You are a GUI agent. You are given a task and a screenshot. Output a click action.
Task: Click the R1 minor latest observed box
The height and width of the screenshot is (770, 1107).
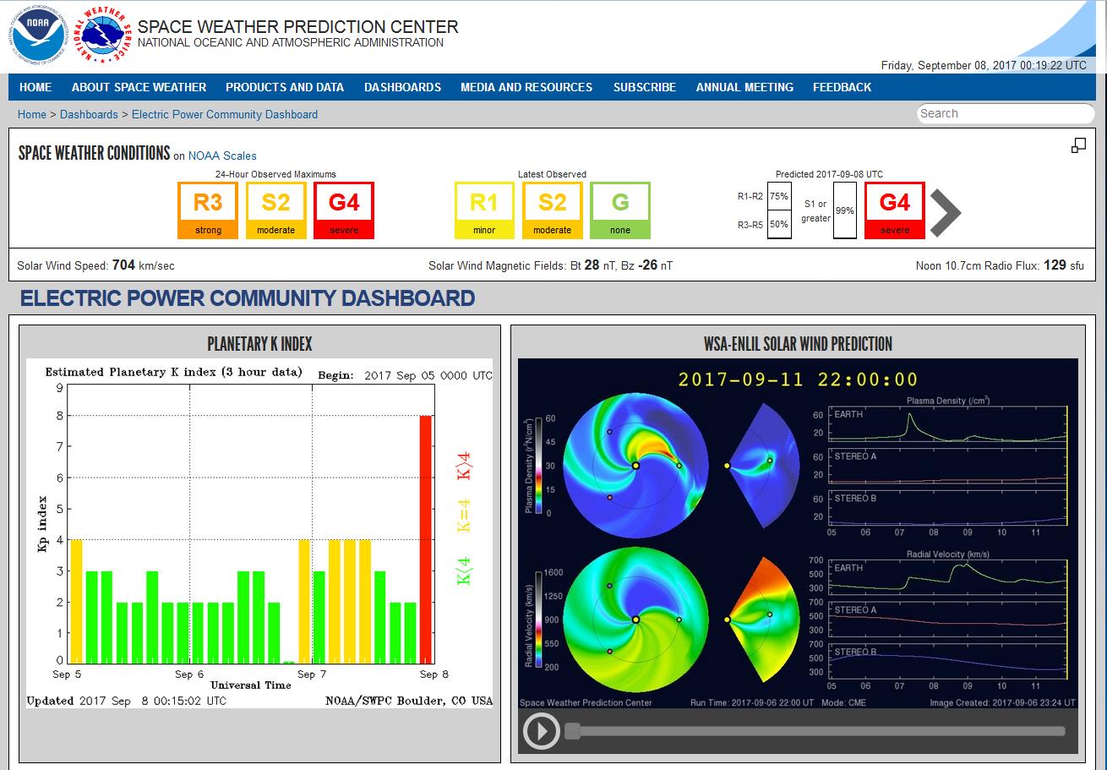(x=484, y=210)
